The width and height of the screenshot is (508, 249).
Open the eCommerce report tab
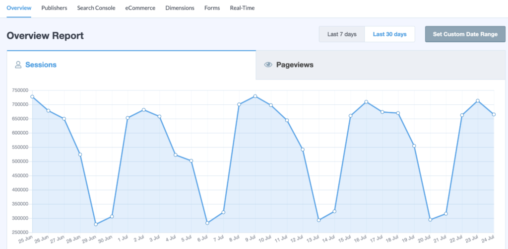pyautogui.click(x=140, y=8)
